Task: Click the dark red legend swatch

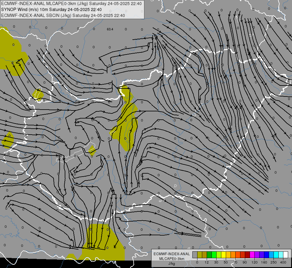Action: point(248,255)
